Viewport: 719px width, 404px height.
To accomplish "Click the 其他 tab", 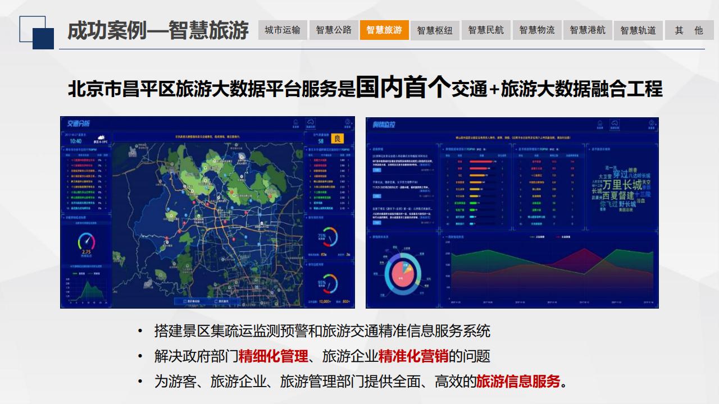I will tap(689, 30).
